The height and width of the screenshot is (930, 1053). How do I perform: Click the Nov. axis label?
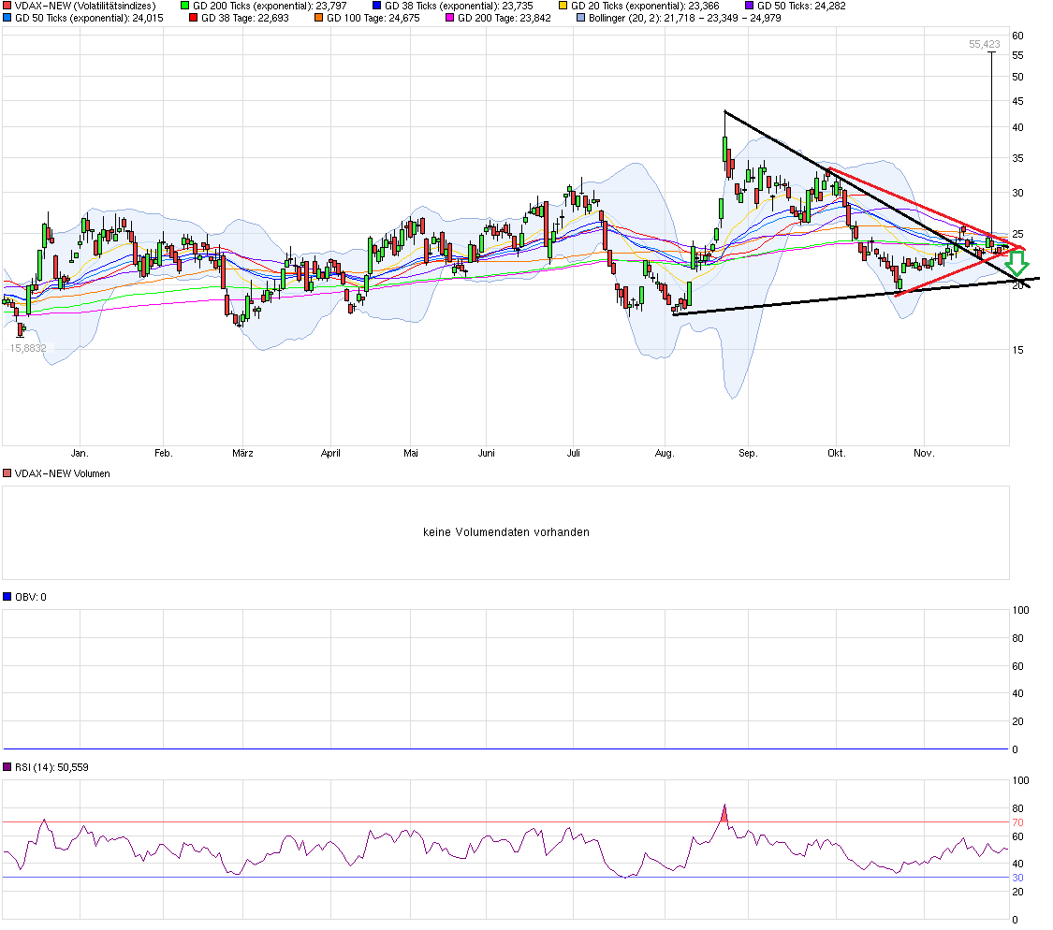pos(924,453)
